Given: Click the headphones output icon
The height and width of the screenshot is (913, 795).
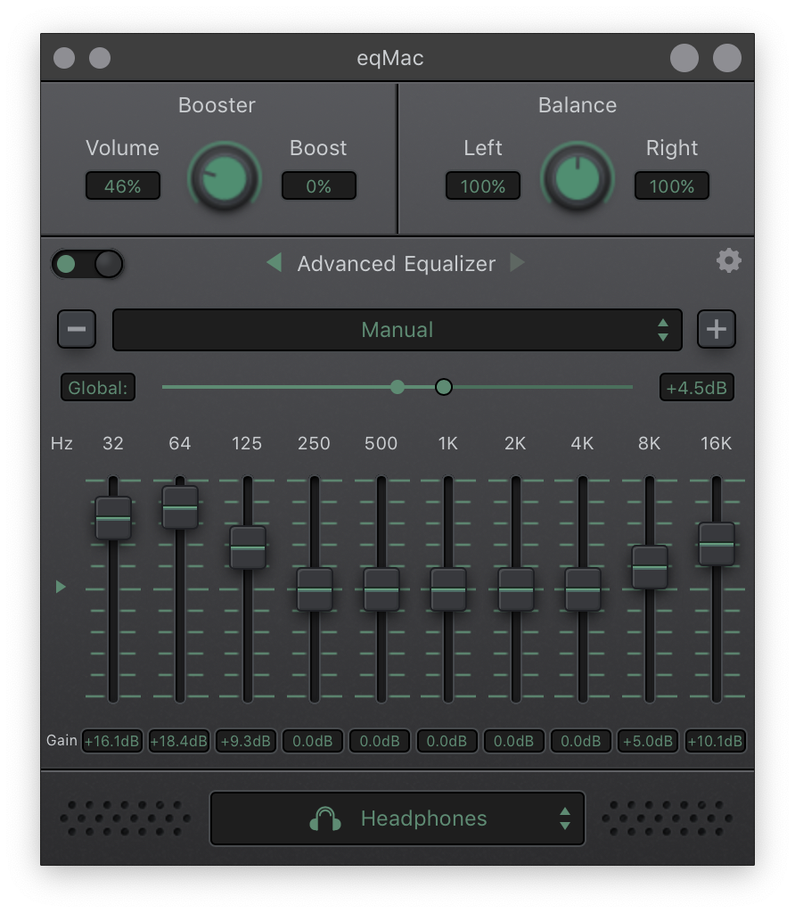Looking at the screenshot, I should 324,818.
